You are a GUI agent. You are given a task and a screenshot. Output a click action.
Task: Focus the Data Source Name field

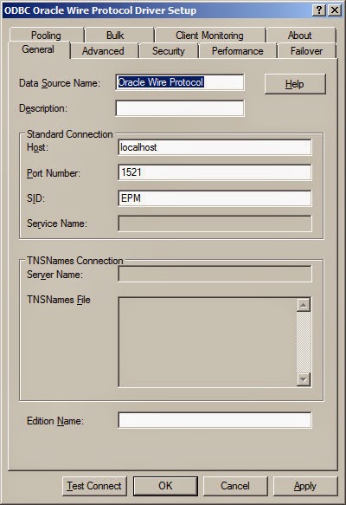tap(180, 82)
